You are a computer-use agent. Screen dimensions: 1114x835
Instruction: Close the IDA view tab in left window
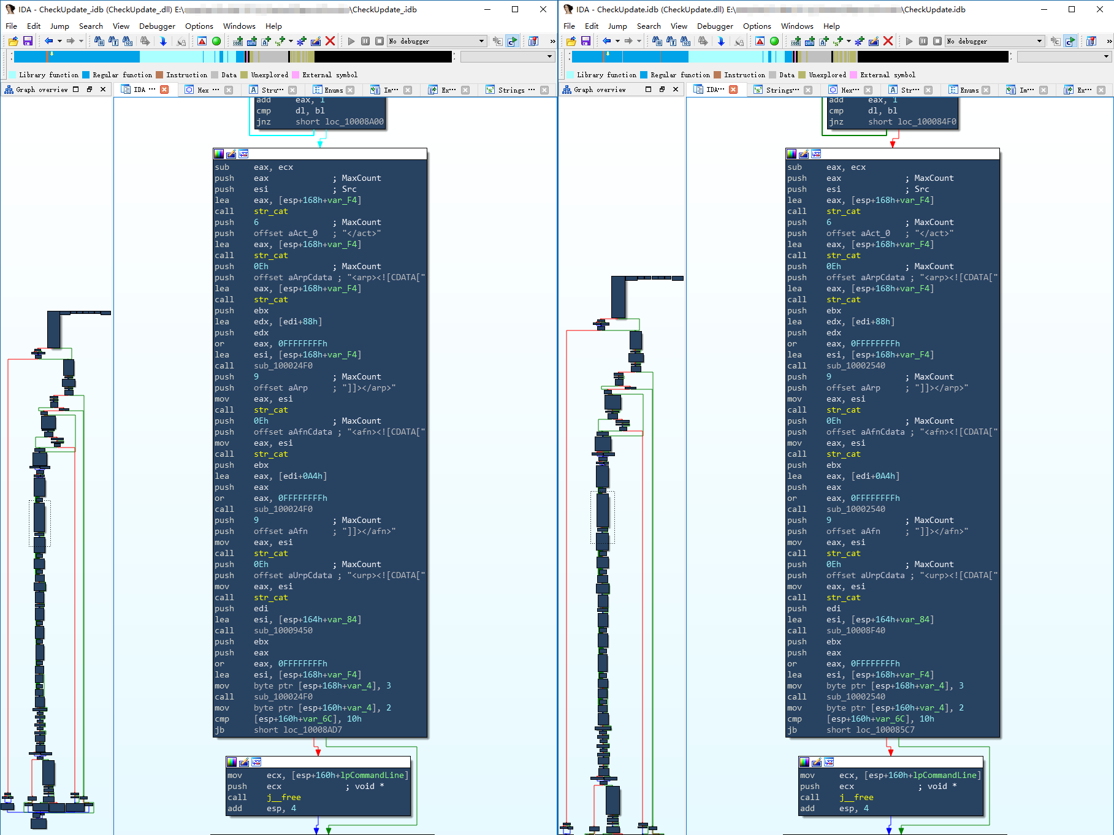coord(164,90)
